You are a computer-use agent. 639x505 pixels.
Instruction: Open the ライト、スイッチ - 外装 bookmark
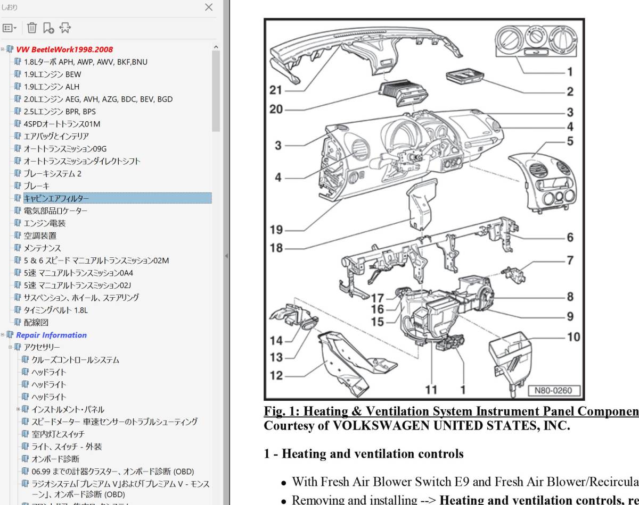pos(67,447)
